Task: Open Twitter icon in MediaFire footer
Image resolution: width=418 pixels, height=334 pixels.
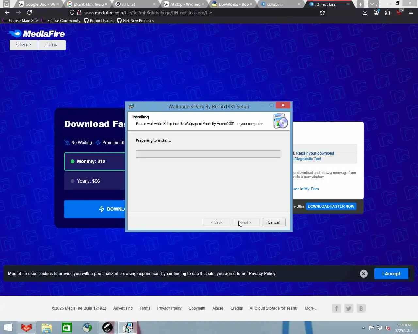Action: 349,308
